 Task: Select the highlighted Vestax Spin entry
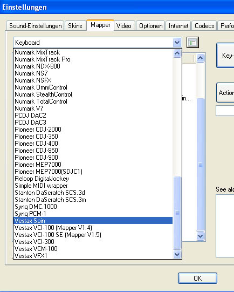tap(93, 221)
